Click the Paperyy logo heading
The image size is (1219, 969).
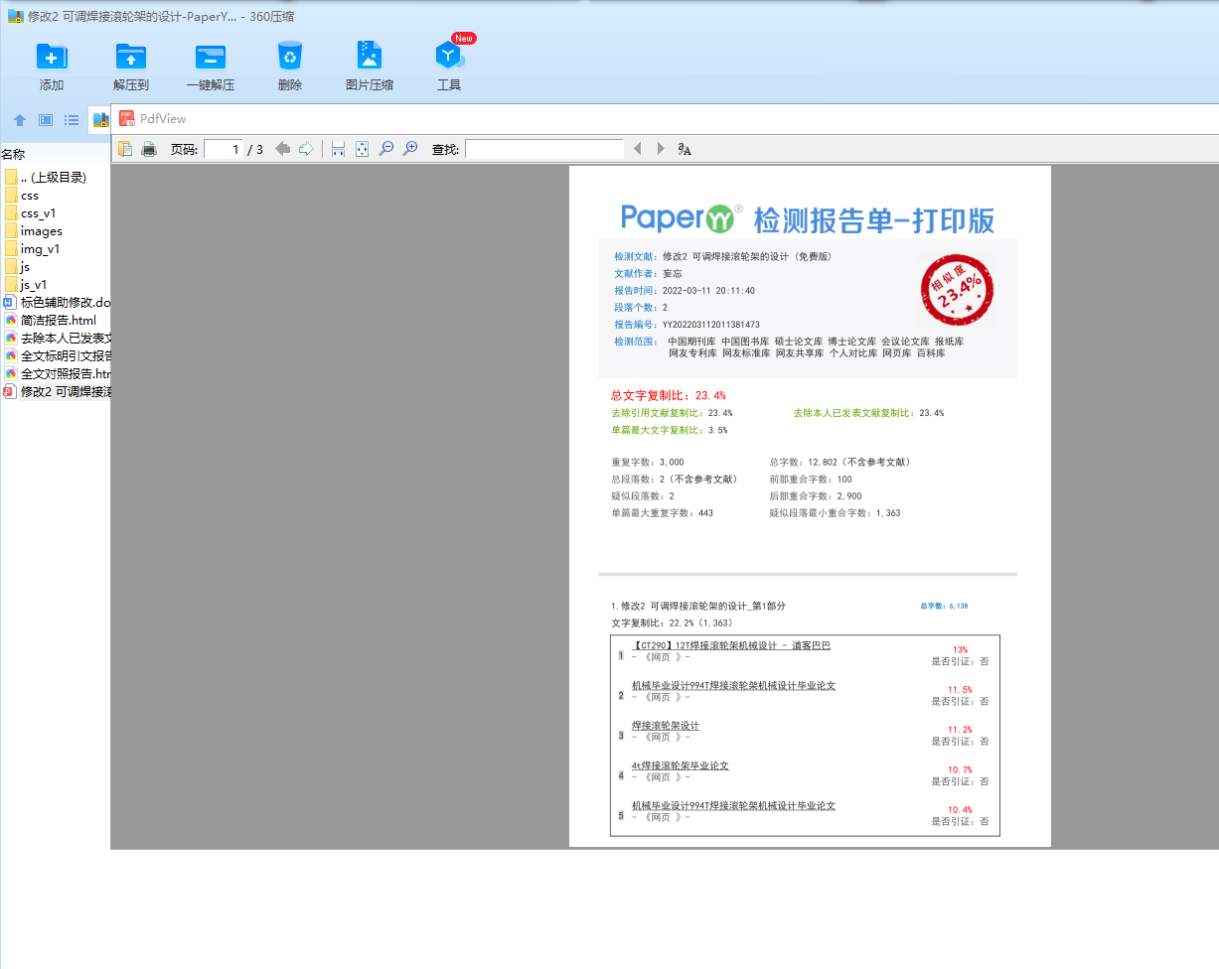tap(682, 217)
